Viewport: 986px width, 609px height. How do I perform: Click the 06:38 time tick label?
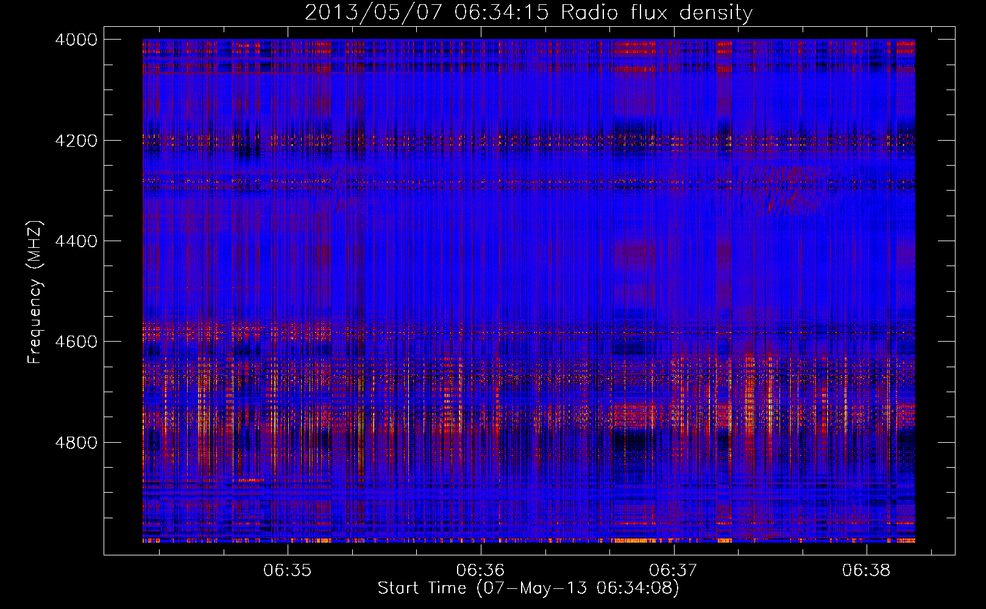click(x=867, y=571)
